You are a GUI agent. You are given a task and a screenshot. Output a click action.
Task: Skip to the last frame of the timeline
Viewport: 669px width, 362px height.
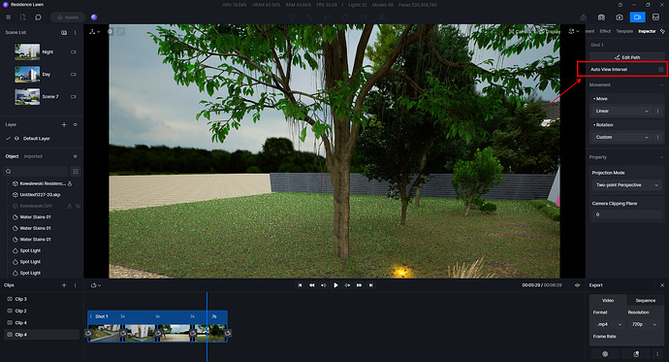click(x=371, y=285)
